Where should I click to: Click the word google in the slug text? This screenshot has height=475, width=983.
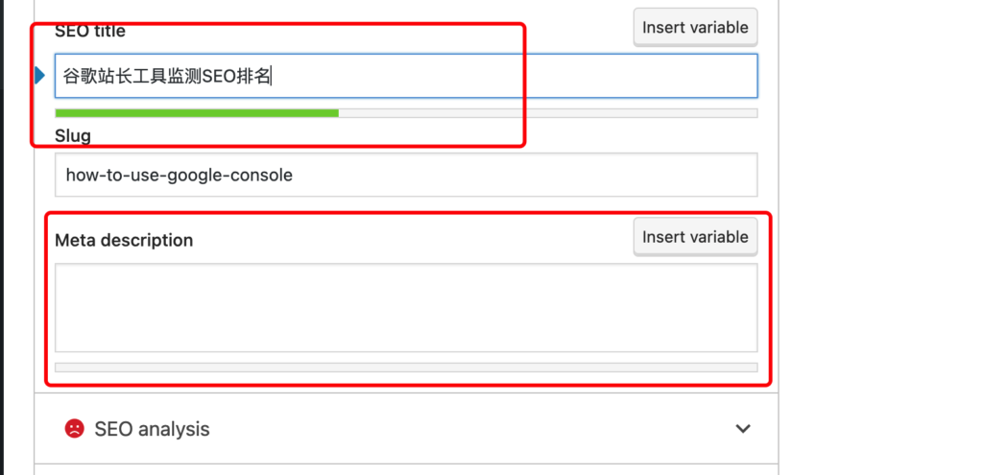194,176
